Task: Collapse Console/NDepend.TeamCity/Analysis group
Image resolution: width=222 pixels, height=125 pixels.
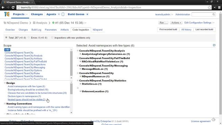Action: [78, 51]
